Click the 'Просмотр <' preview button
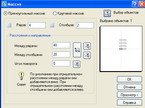This screenshot has width=145, height=108. (130, 95)
